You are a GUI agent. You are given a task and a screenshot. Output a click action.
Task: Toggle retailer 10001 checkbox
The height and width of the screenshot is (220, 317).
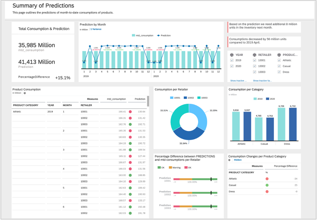point(255,60)
